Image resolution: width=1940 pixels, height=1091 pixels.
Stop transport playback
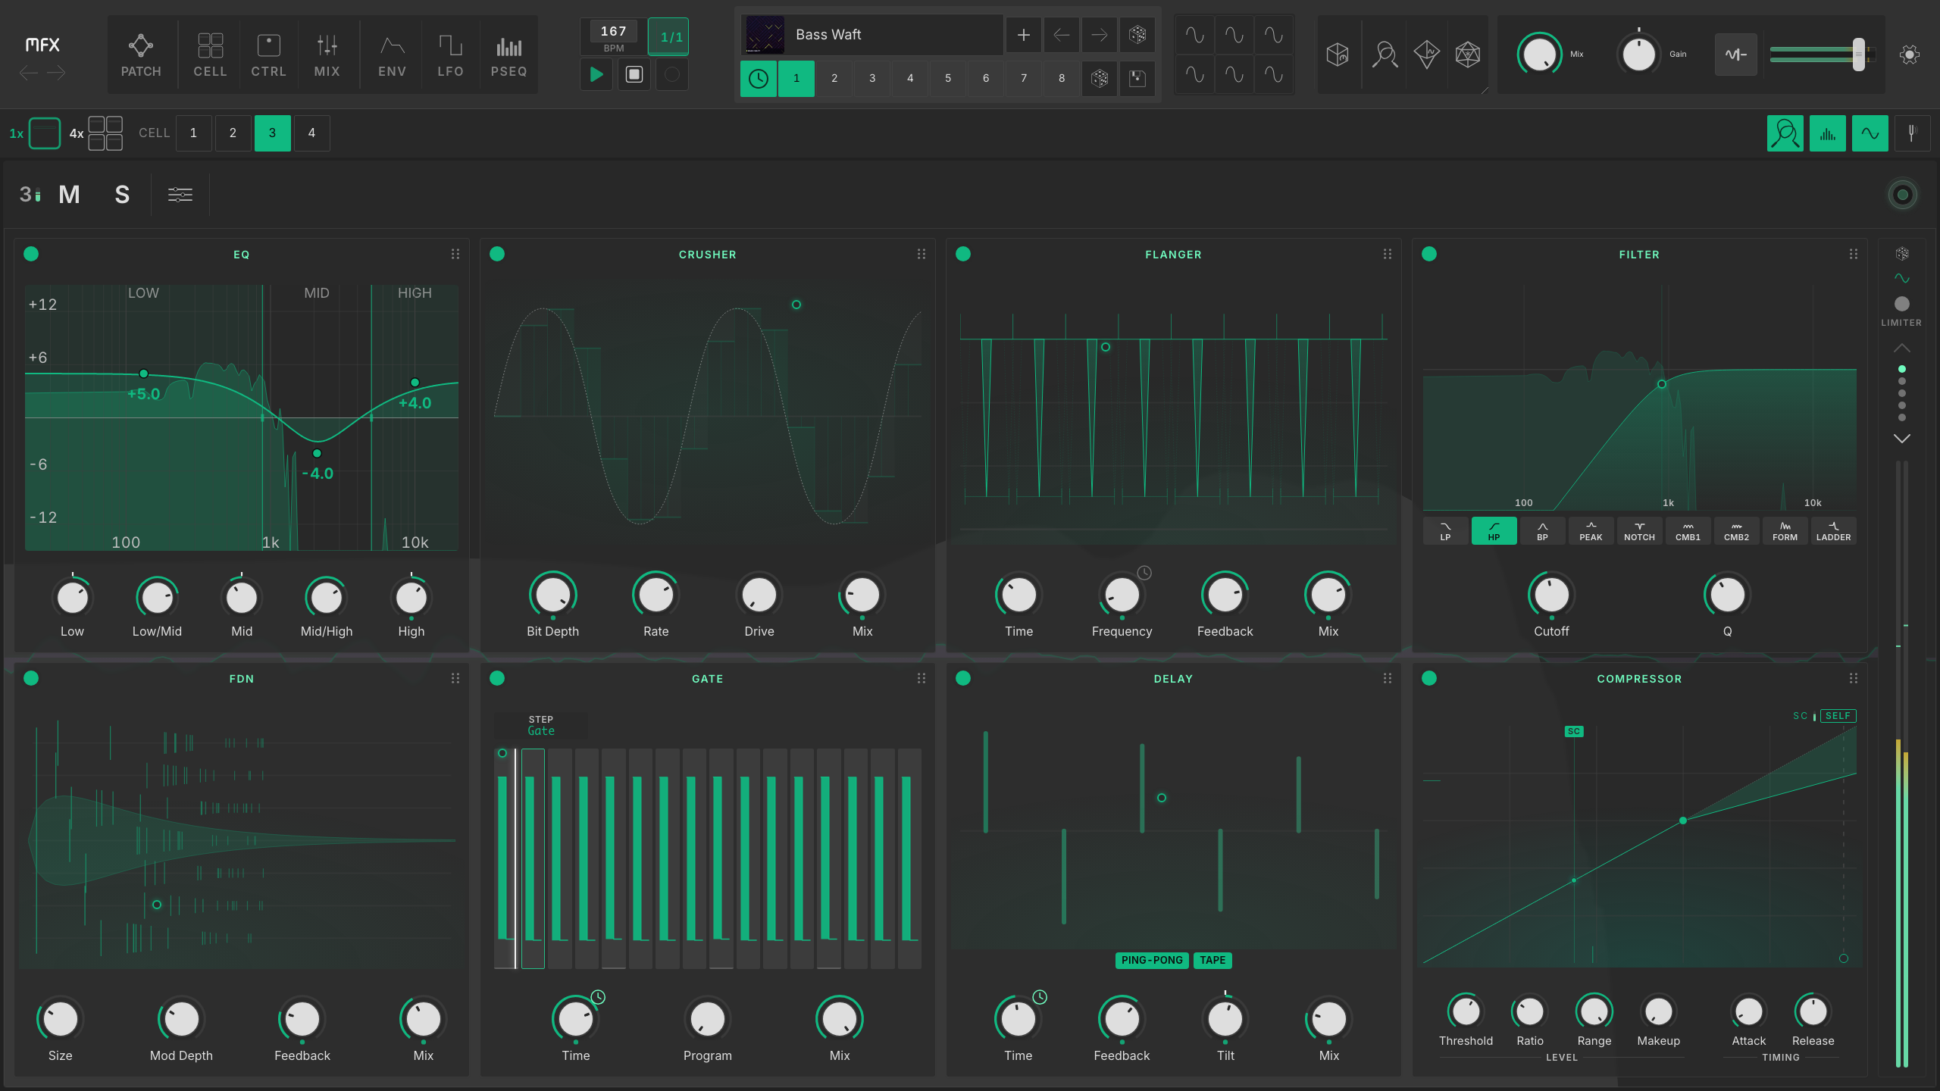coord(634,74)
